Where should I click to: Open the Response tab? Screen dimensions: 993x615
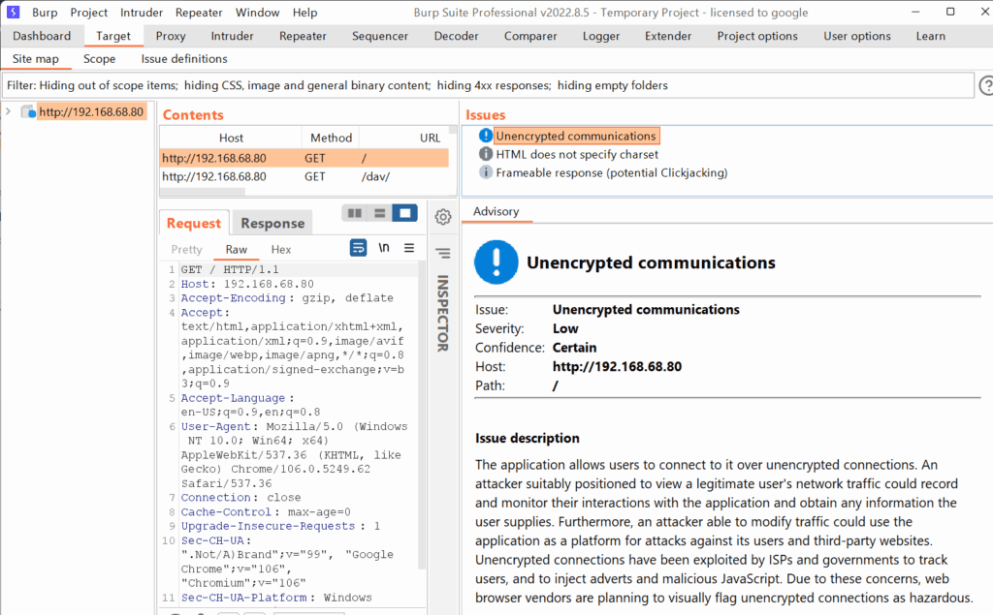272,223
